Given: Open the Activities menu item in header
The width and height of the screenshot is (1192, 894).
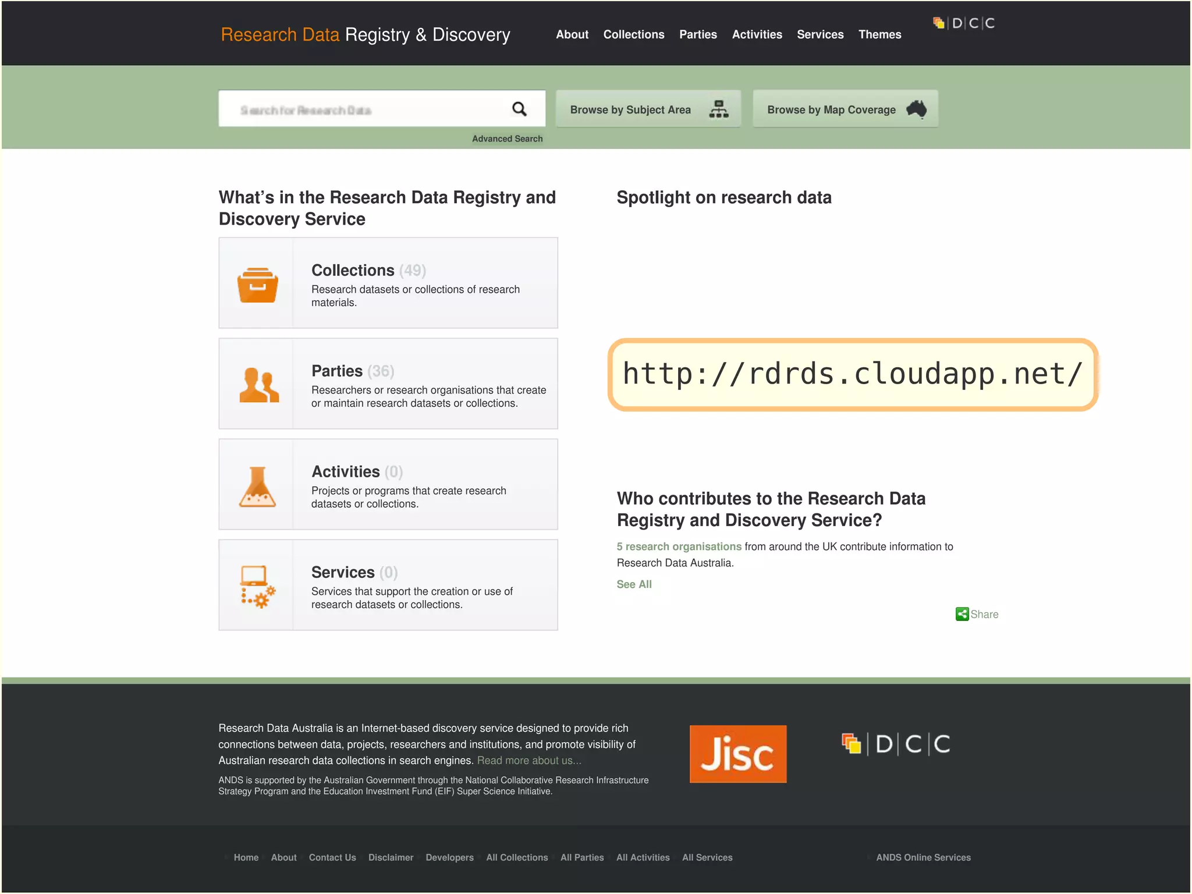Looking at the screenshot, I should pyautogui.click(x=757, y=34).
